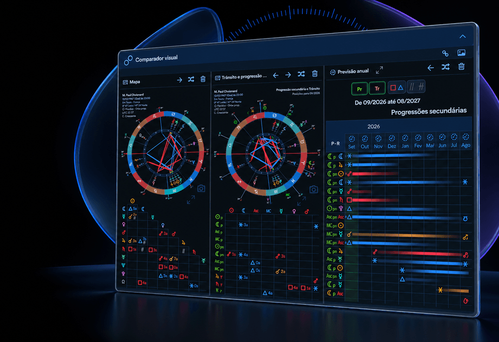Select the Nov month column
499x342 pixels.
tap(378, 142)
